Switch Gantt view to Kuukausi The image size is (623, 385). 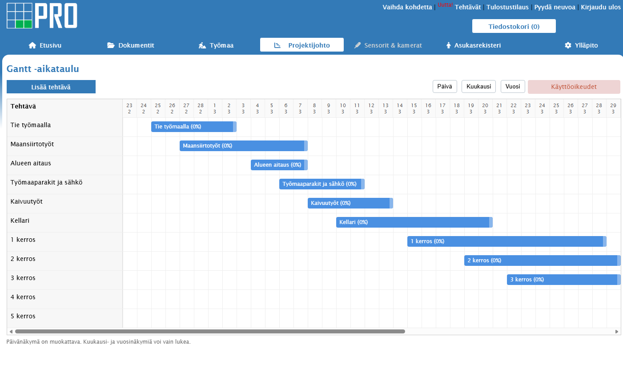pos(478,86)
